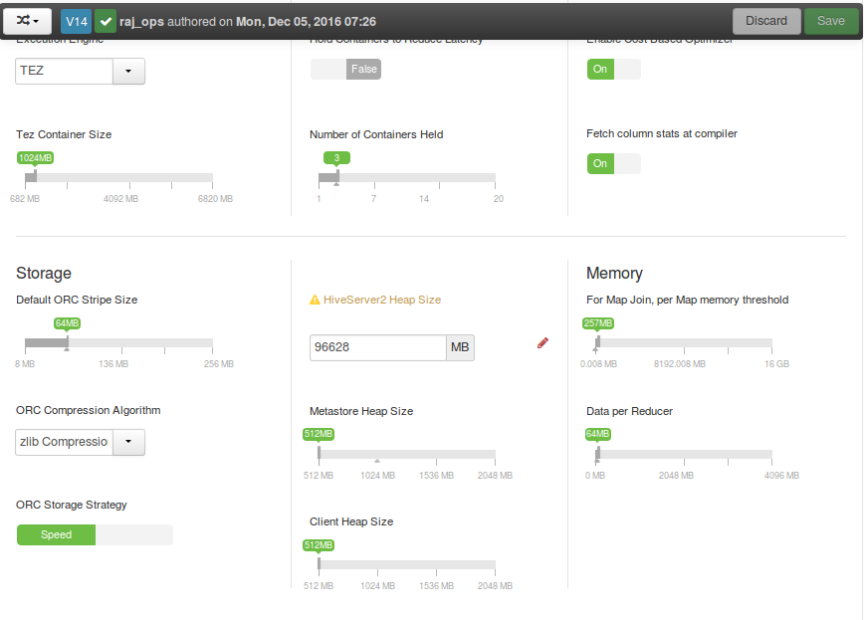Click the Client Heap Size label
864x620 pixels.
(351, 521)
